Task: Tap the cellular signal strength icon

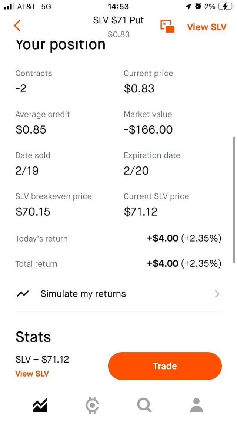Action: pos(8,6)
